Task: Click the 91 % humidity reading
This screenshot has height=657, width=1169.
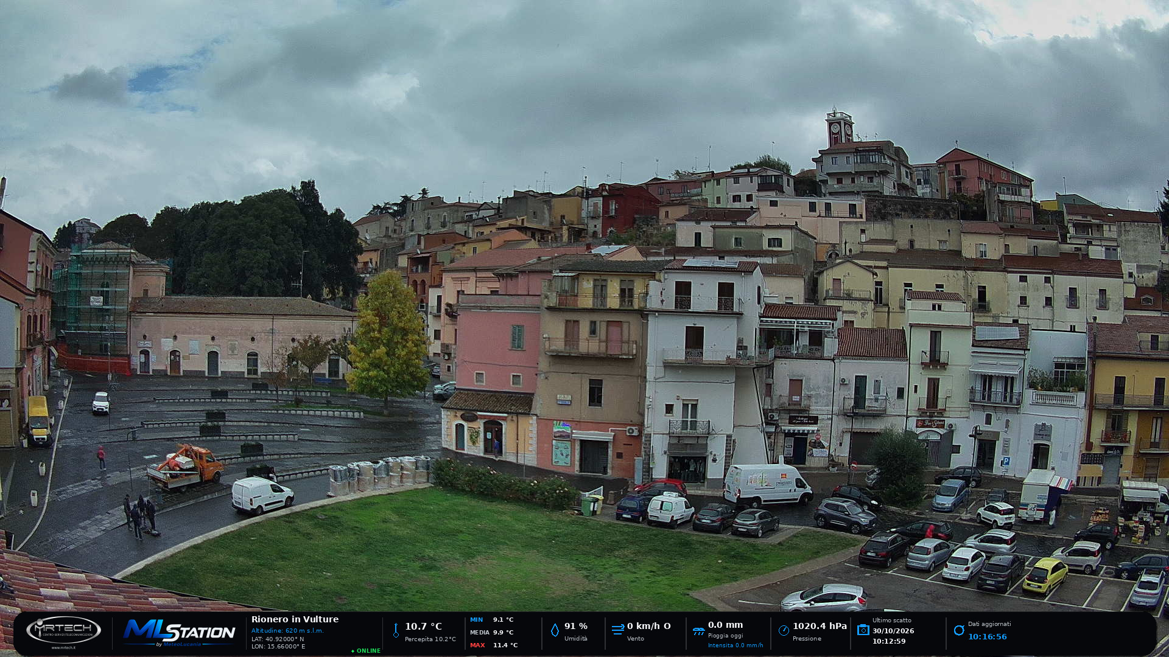Action: click(576, 627)
